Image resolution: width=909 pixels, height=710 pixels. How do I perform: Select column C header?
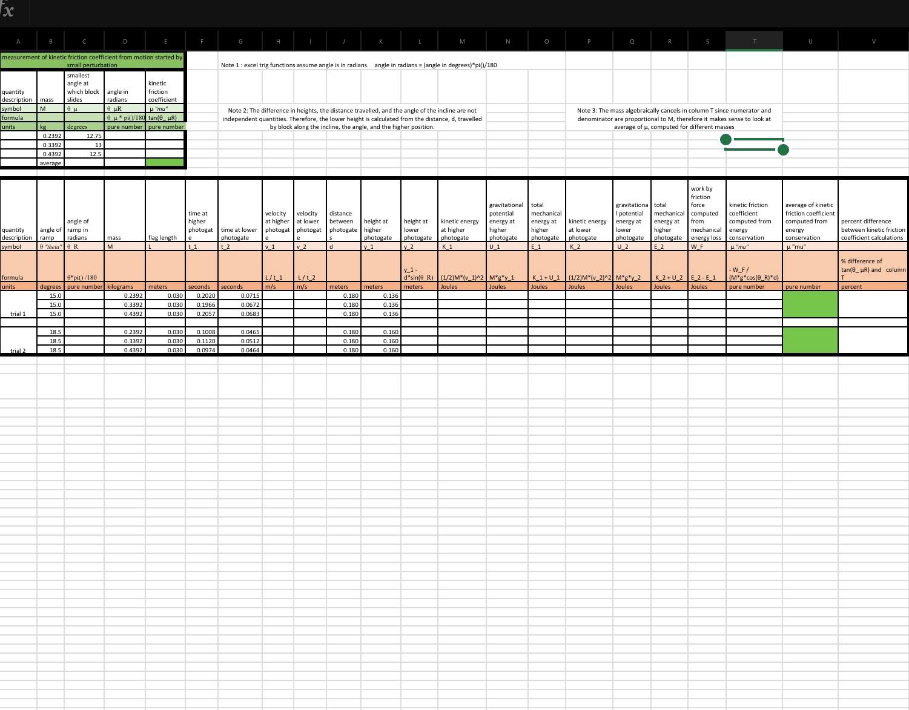pyautogui.click(x=84, y=41)
